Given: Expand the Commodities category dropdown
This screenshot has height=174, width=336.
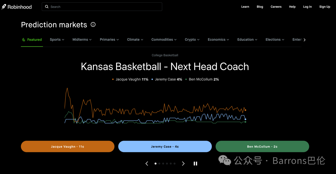Looking at the screenshot, I should click(x=164, y=40).
